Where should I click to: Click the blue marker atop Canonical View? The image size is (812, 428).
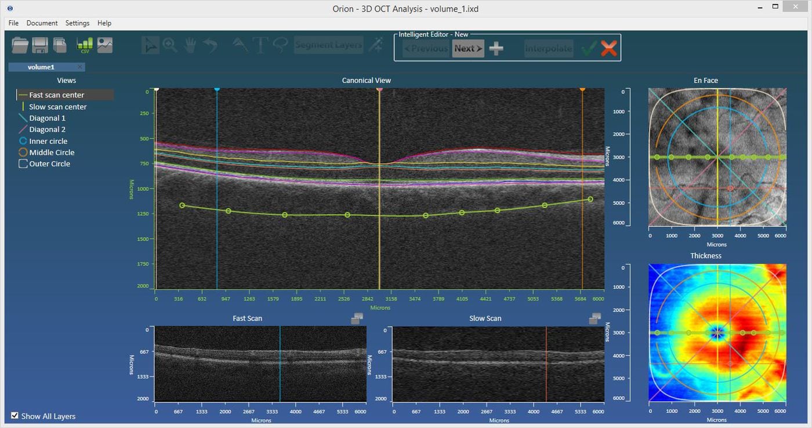coord(217,89)
